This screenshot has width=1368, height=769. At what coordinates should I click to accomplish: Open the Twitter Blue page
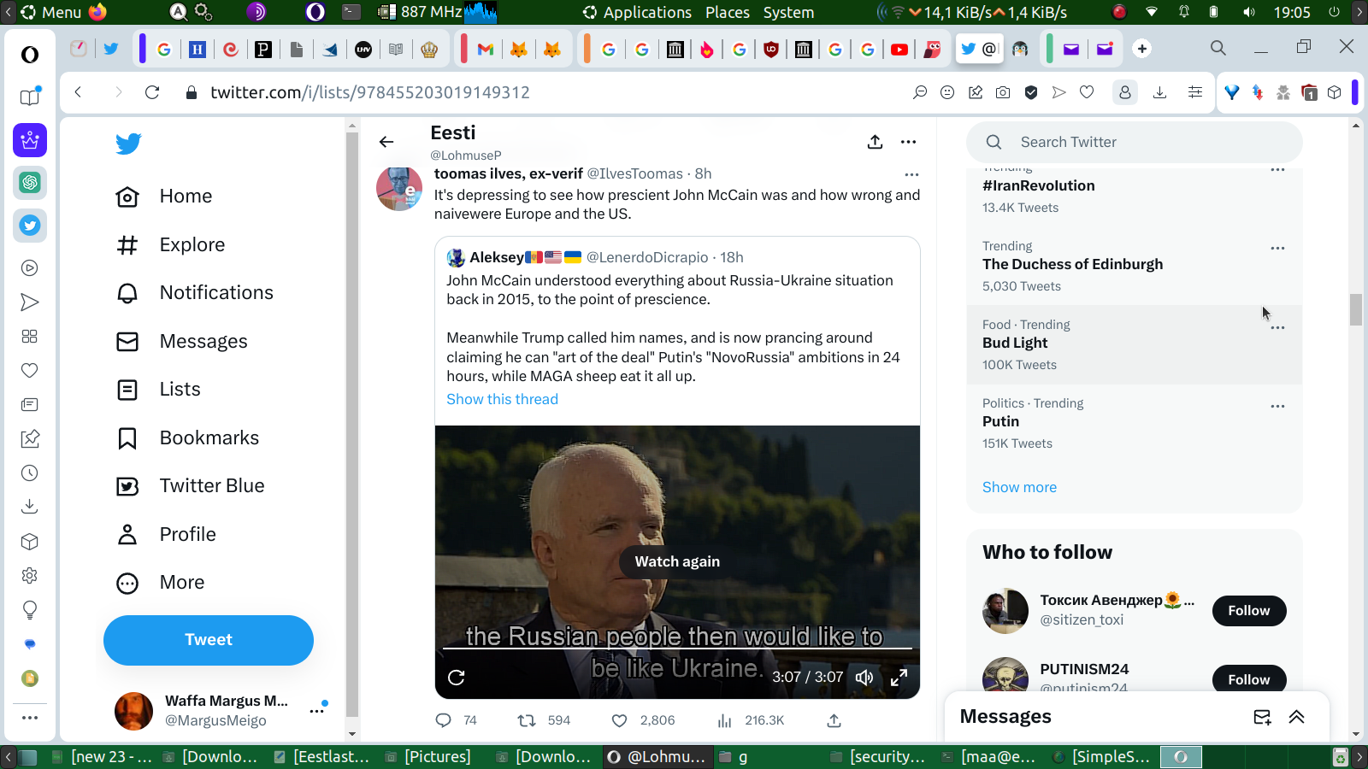click(x=190, y=486)
